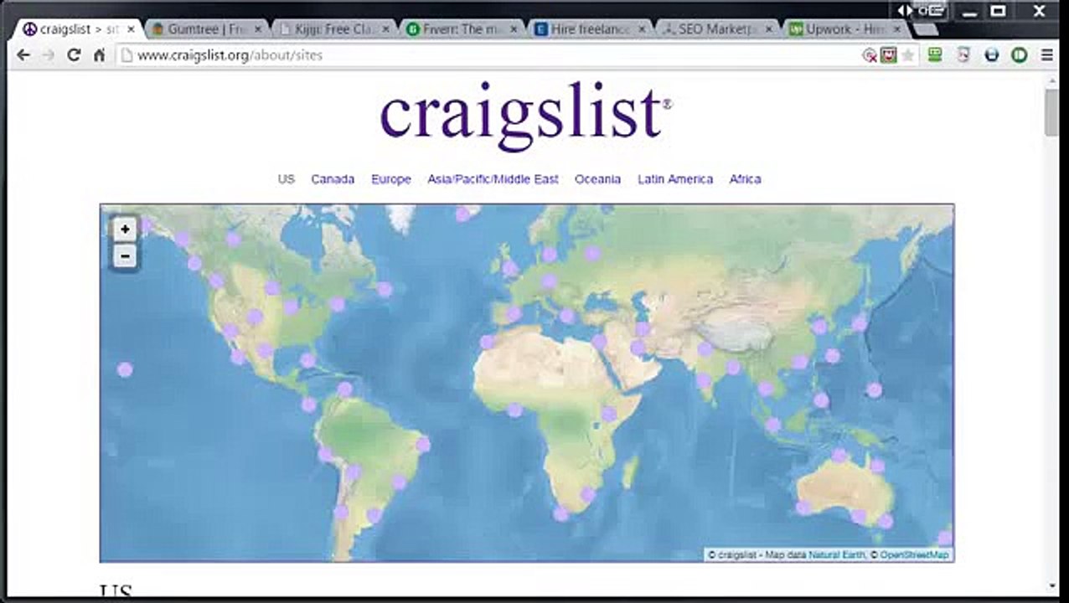
Task: Jump to the Oceania section
Action: (x=597, y=179)
